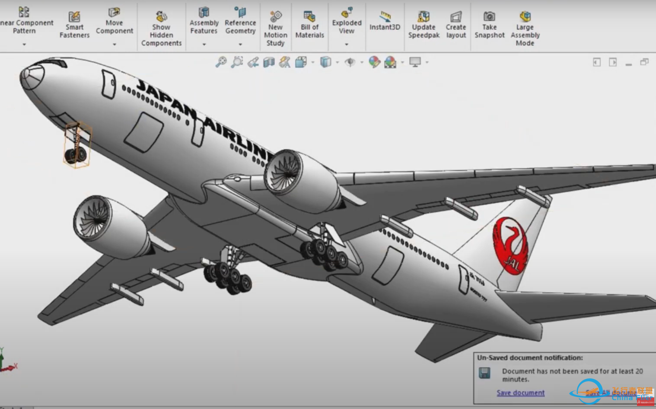Click the Hide/Show Items eye icon
Viewport: 656px width, 409px height.
(350, 62)
